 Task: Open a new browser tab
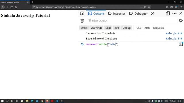point(32,2)
